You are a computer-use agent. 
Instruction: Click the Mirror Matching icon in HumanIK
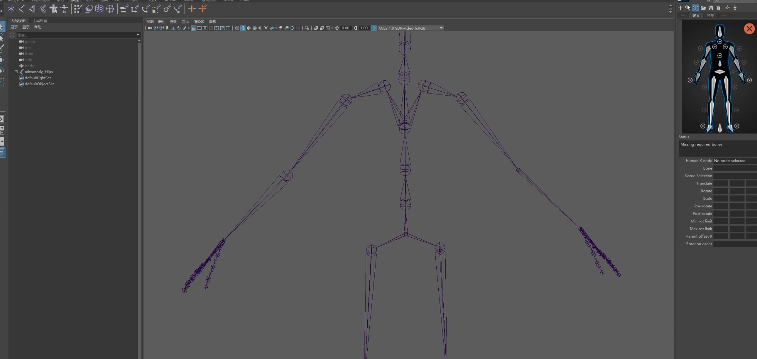[x=696, y=8]
